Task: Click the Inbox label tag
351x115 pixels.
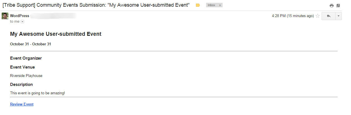Action: pyautogui.click(x=212, y=5)
